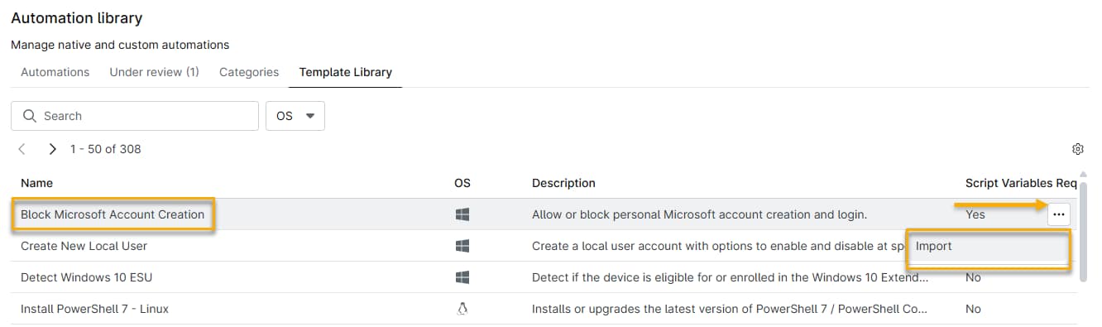Click the 'Yes' value in Block Microsoft row
The image size is (1102, 327).
coord(975,214)
